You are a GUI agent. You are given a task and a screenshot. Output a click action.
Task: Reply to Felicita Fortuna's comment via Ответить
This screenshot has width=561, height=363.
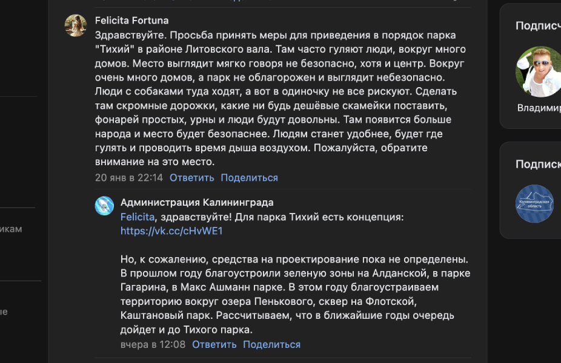193,177
